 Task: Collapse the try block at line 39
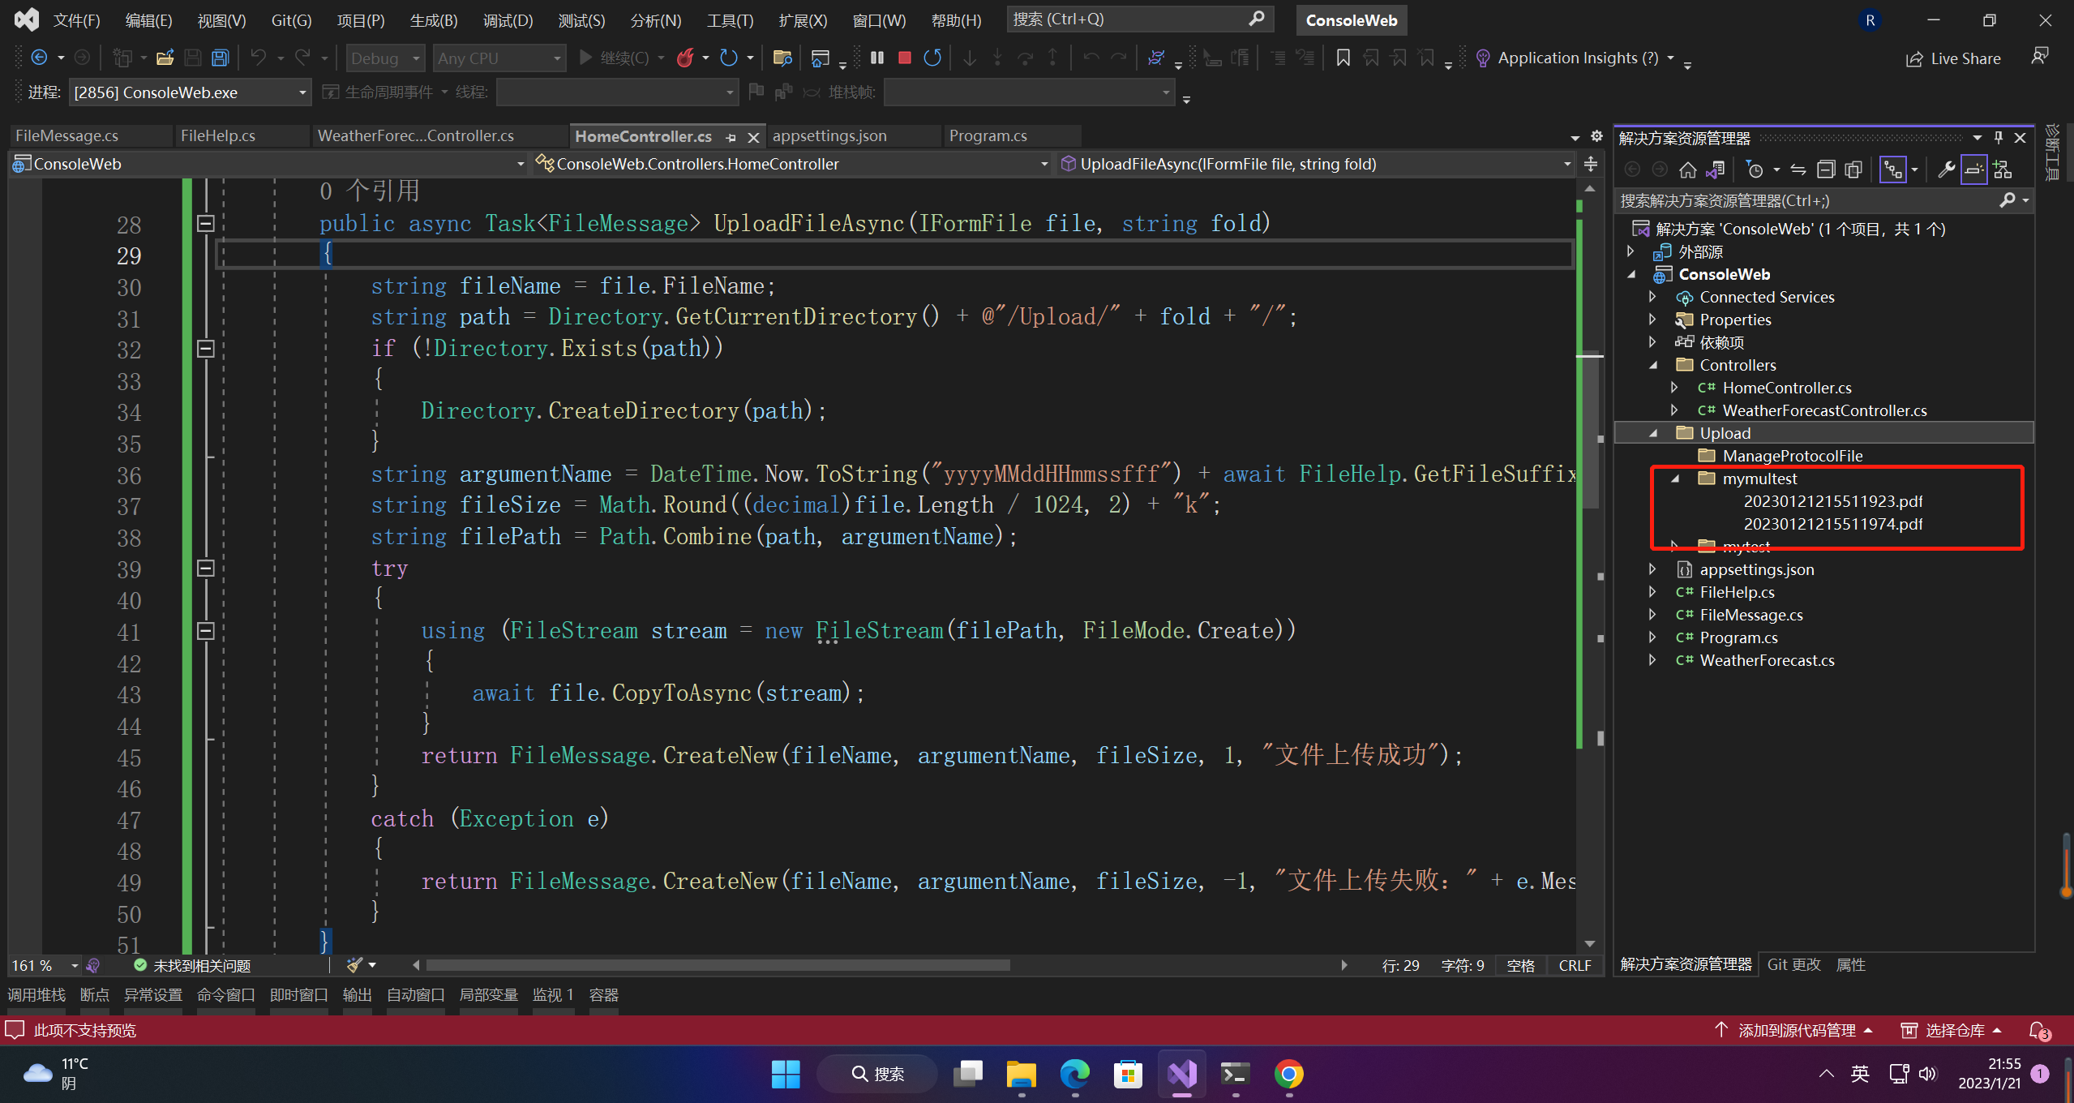point(206,569)
